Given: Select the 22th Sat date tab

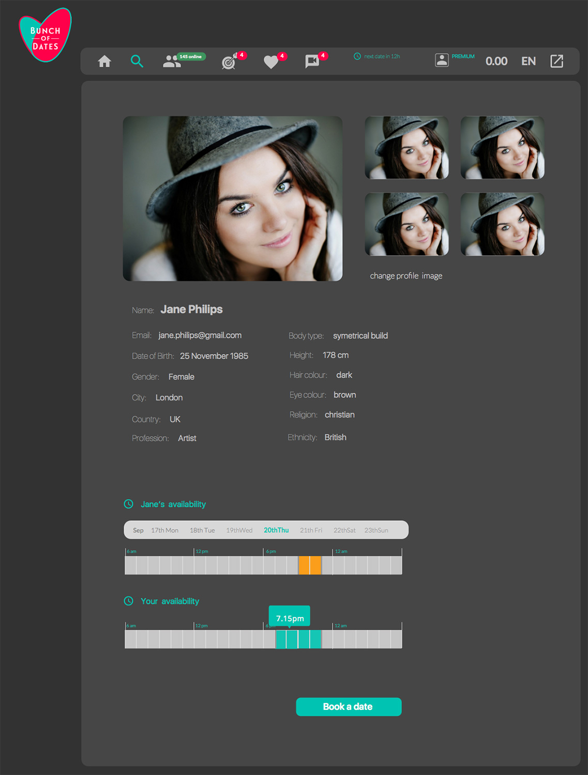Looking at the screenshot, I should (344, 530).
